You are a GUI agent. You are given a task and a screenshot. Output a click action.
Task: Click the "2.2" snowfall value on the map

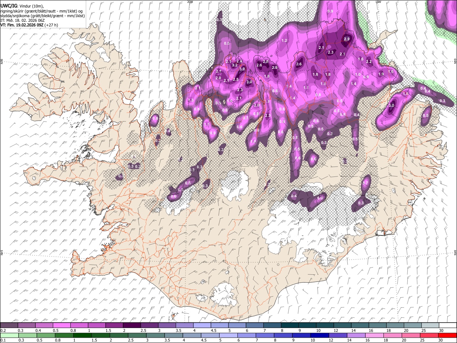tap(369, 62)
